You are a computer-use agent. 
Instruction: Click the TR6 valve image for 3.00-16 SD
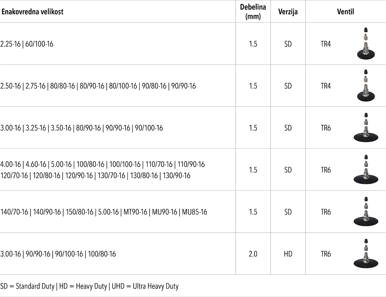pos(366,128)
